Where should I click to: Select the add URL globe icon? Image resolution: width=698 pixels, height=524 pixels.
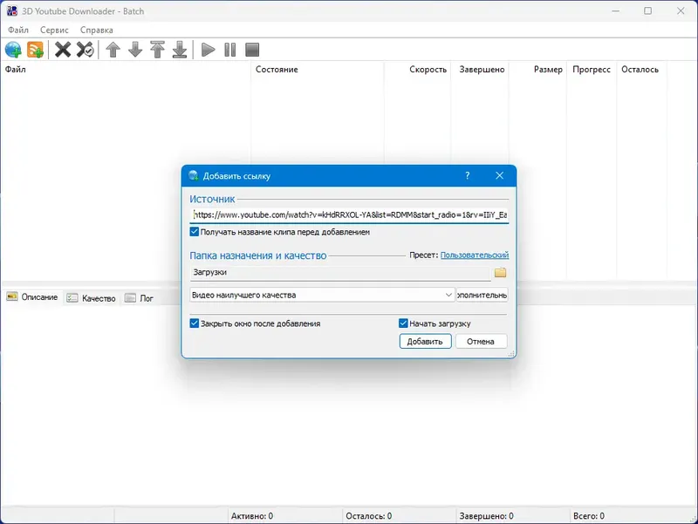point(13,50)
